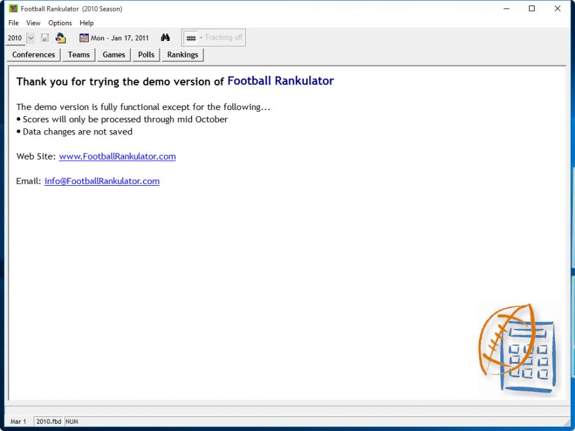This screenshot has width=575, height=431.
Task: Click the Football Rankulator title bar app icon
Action: pyautogui.click(x=13, y=9)
